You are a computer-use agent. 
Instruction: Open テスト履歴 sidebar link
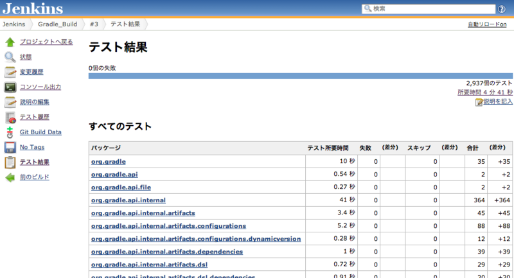pos(35,117)
